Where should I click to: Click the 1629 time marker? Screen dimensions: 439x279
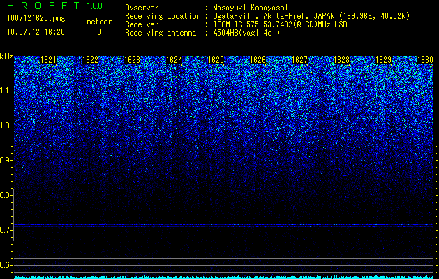[383, 60]
